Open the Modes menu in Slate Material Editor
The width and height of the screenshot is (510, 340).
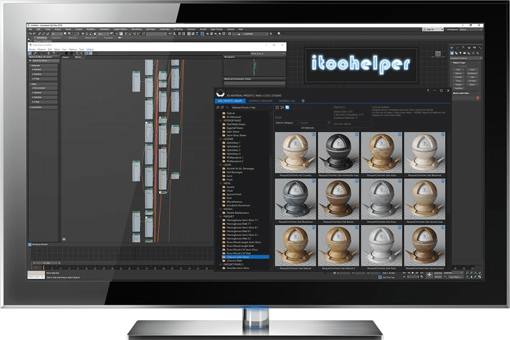(x=32, y=49)
